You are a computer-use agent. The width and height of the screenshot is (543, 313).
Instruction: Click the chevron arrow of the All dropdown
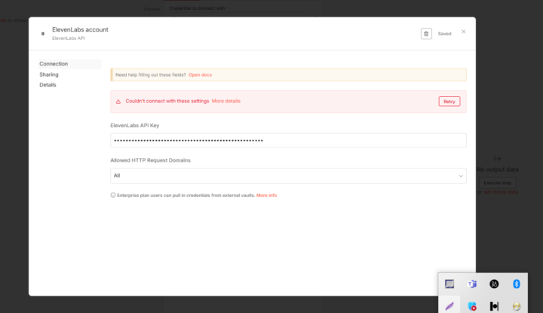tap(461, 176)
